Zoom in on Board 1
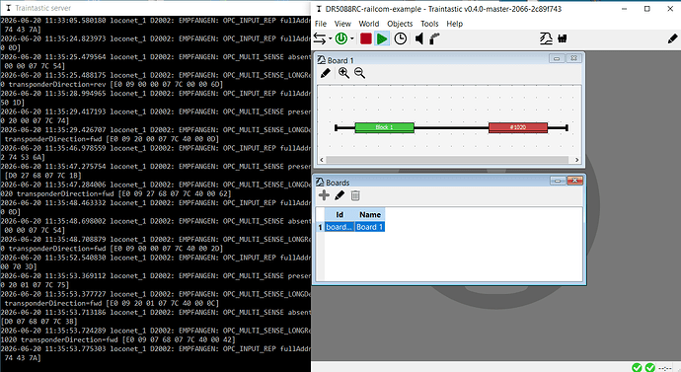Screen dimensions: 681x372 pos(343,73)
